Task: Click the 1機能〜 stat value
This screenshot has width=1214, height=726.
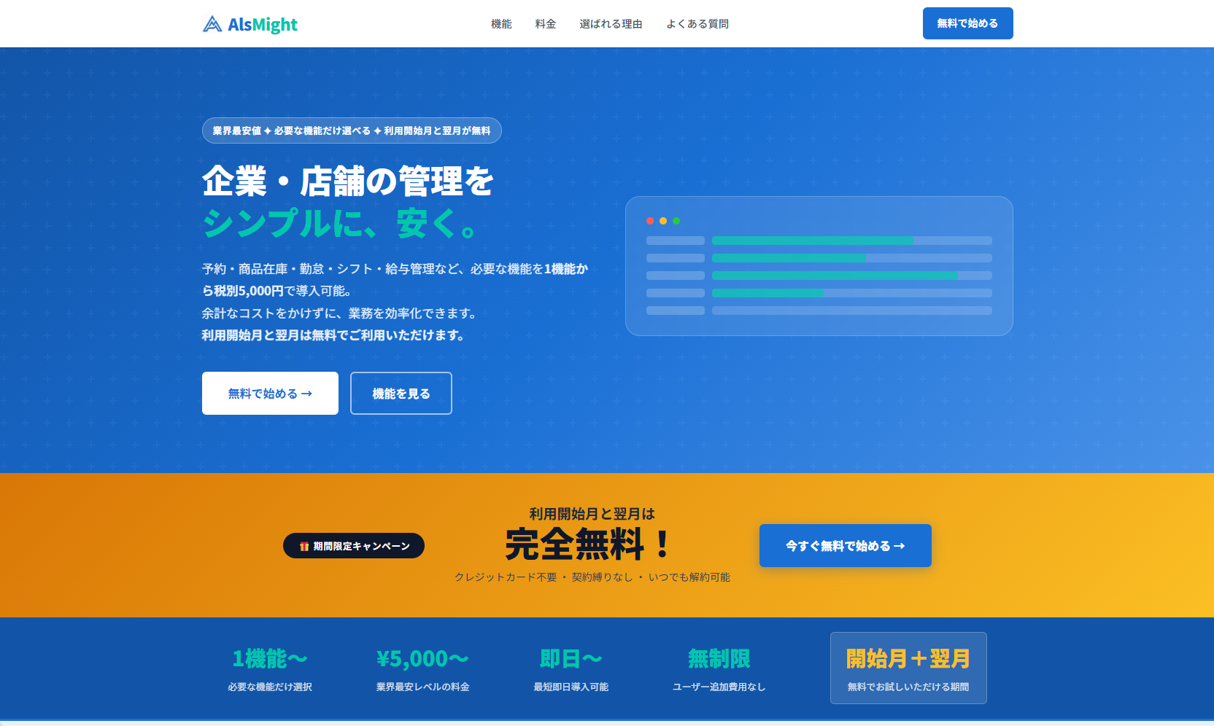Action: tap(270, 659)
